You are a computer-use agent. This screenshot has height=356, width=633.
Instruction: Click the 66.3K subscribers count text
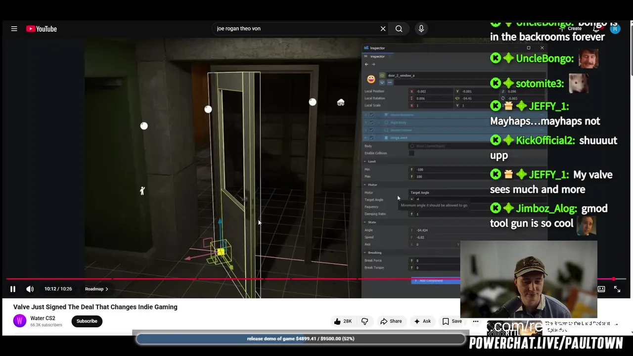[46, 325]
